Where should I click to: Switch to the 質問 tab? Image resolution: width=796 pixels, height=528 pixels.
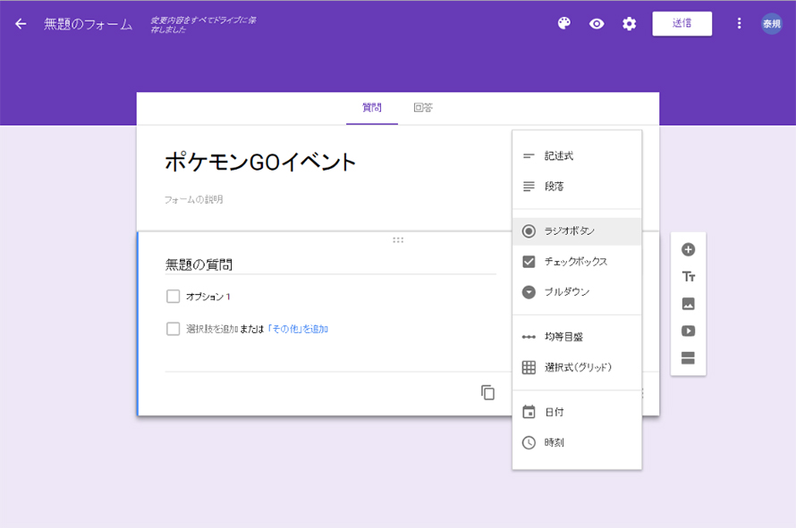tap(371, 107)
